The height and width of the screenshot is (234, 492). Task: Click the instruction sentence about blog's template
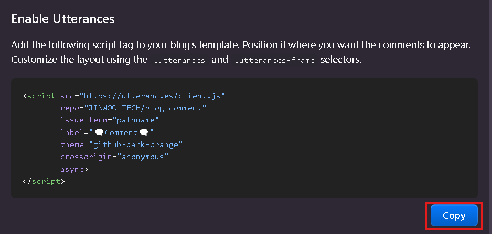click(241, 45)
